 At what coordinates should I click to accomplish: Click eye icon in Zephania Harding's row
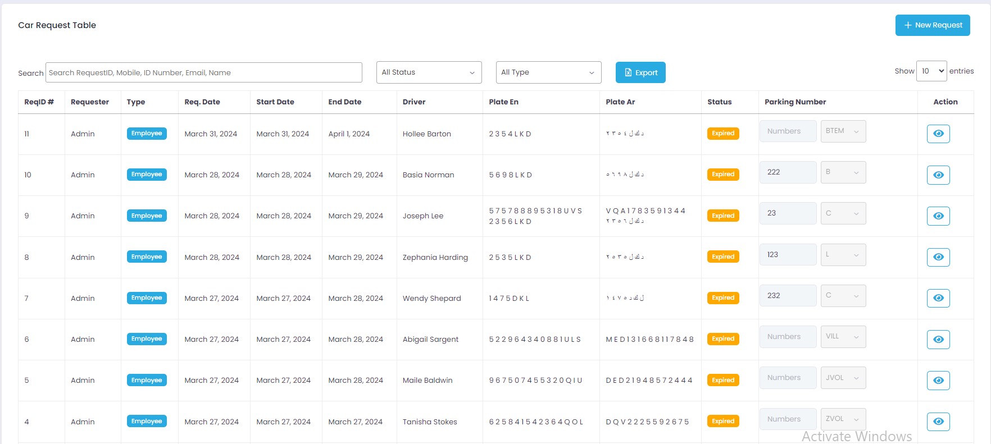click(938, 257)
